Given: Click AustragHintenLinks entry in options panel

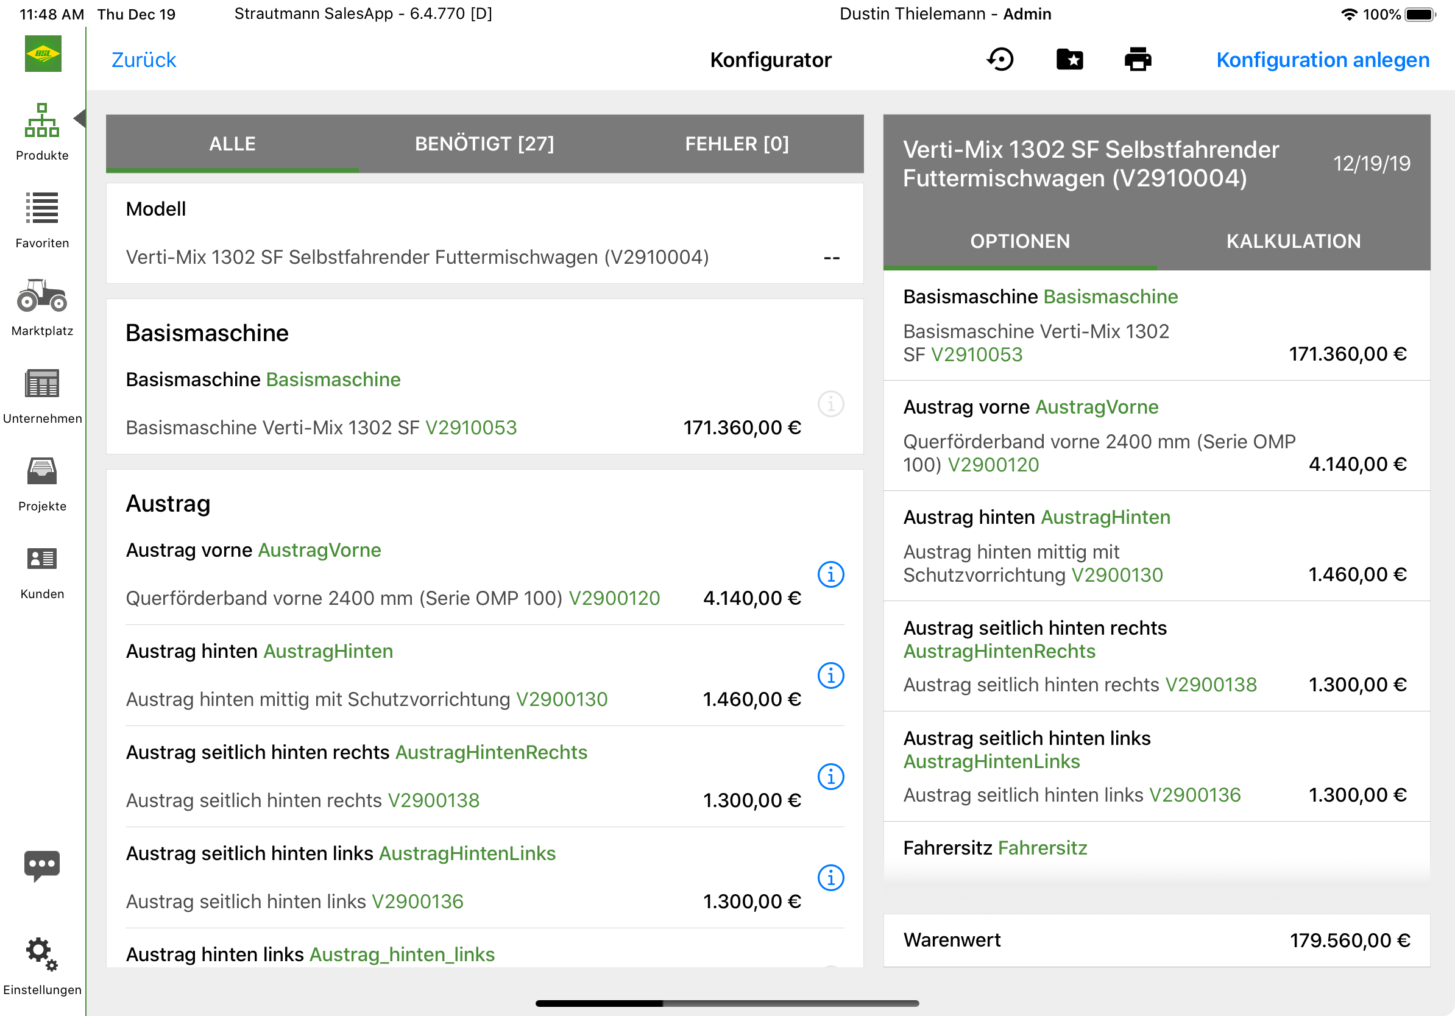Looking at the screenshot, I should (1156, 766).
